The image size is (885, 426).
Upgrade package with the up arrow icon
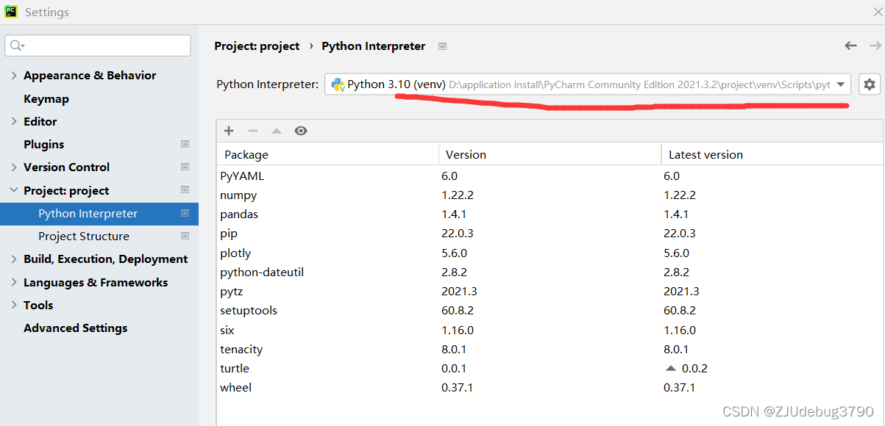[x=277, y=131]
